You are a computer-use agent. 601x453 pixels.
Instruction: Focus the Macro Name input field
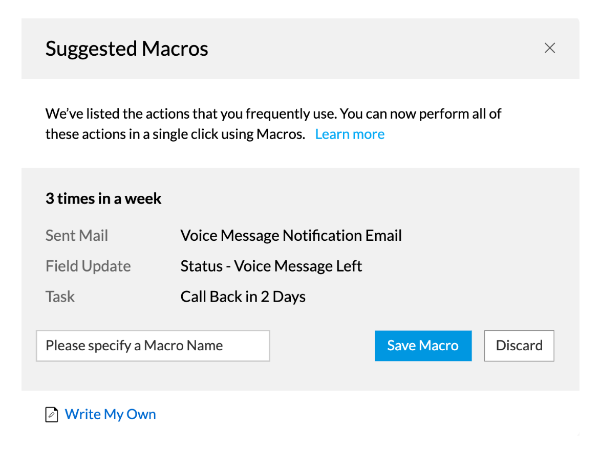pos(153,346)
